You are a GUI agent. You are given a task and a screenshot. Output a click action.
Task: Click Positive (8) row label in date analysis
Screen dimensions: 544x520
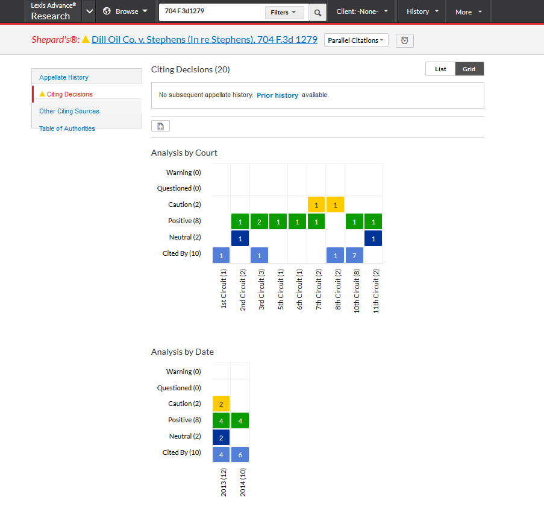pos(184,420)
